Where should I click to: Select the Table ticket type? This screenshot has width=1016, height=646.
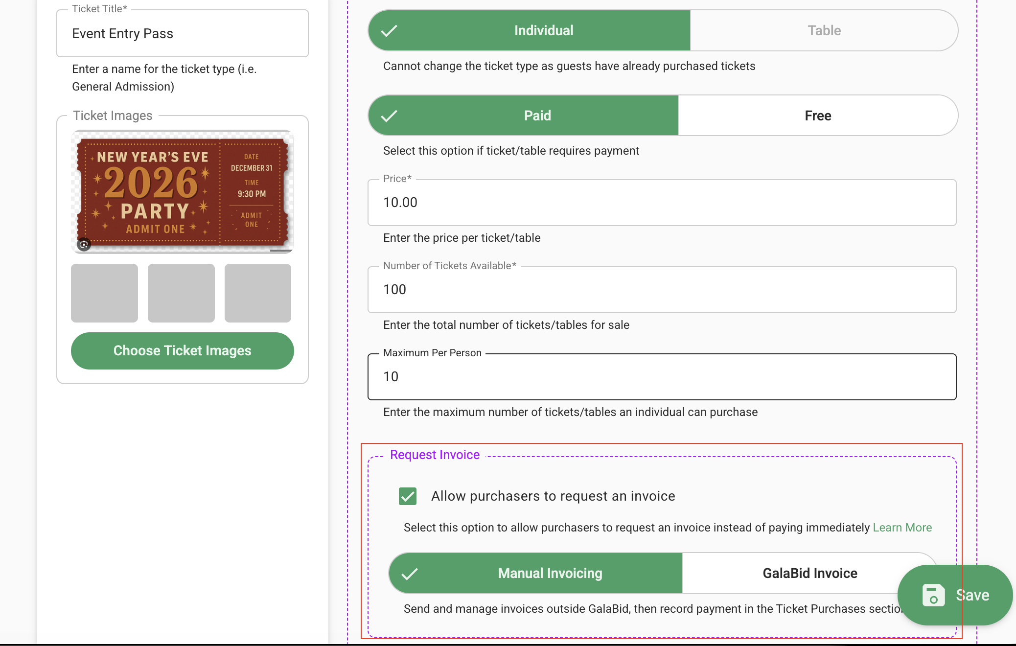tap(824, 30)
